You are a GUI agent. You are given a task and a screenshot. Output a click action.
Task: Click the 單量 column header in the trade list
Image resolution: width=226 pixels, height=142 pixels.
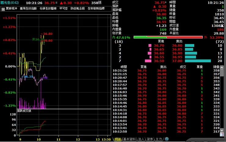[200, 67]
